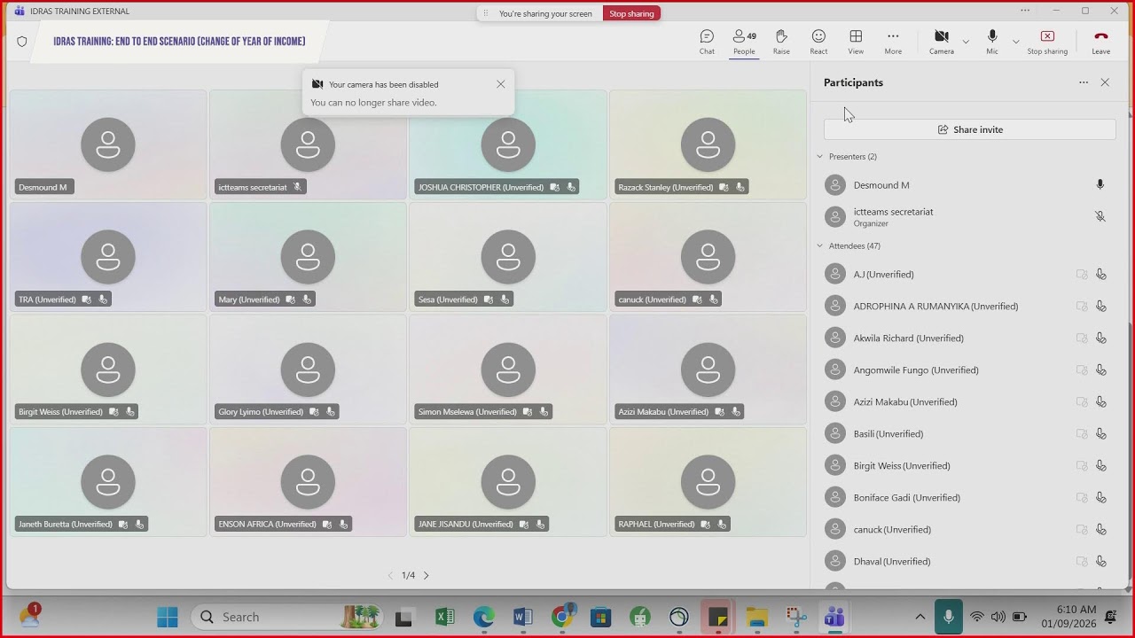Image resolution: width=1135 pixels, height=638 pixels.
Task: Click Stop sharing in top banner
Action: [631, 13]
